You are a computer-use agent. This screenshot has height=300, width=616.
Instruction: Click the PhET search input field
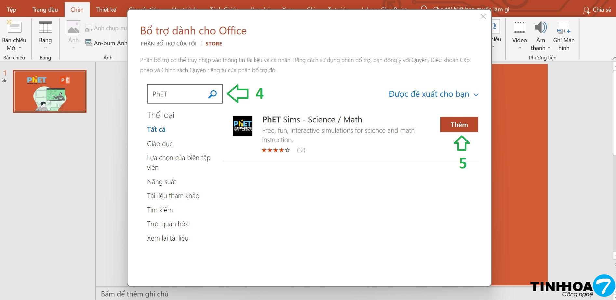click(177, 94)
